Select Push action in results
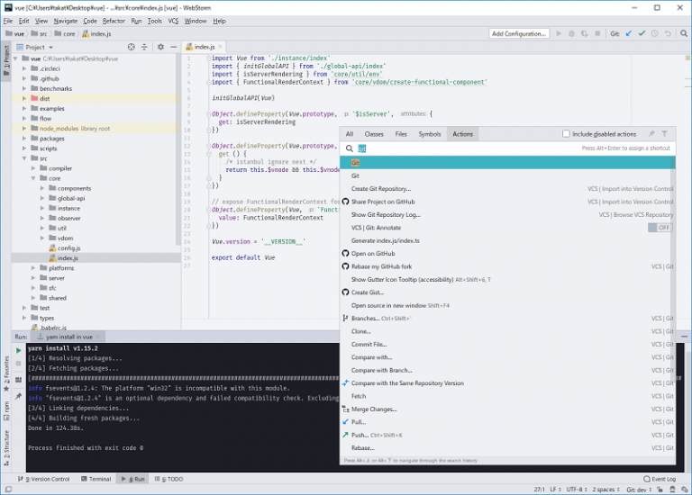Image resolution: width=692 pixels, height=495 pixels. pos(507,435)
